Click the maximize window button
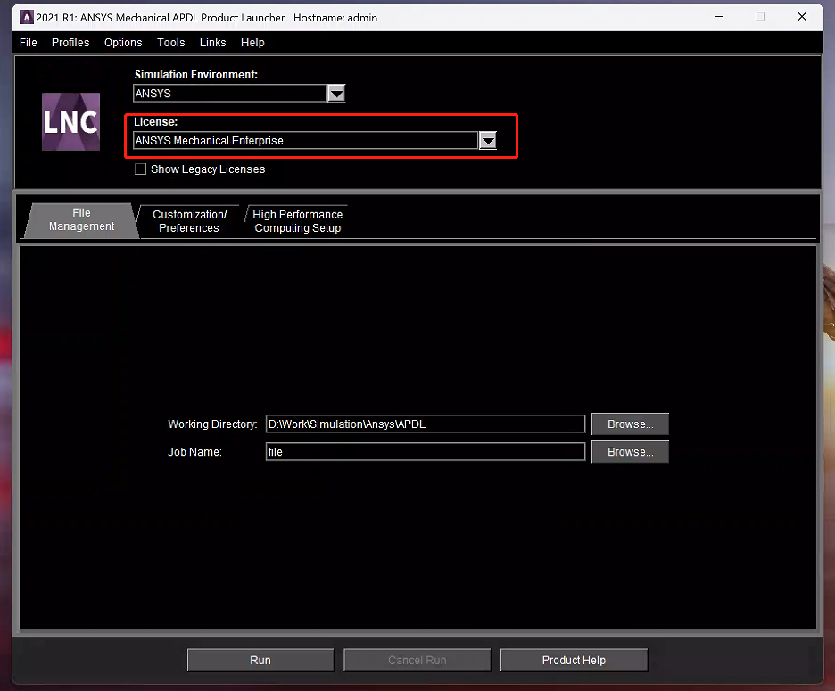The width and height of the screenshot is (835, 691). click(760, 17)
